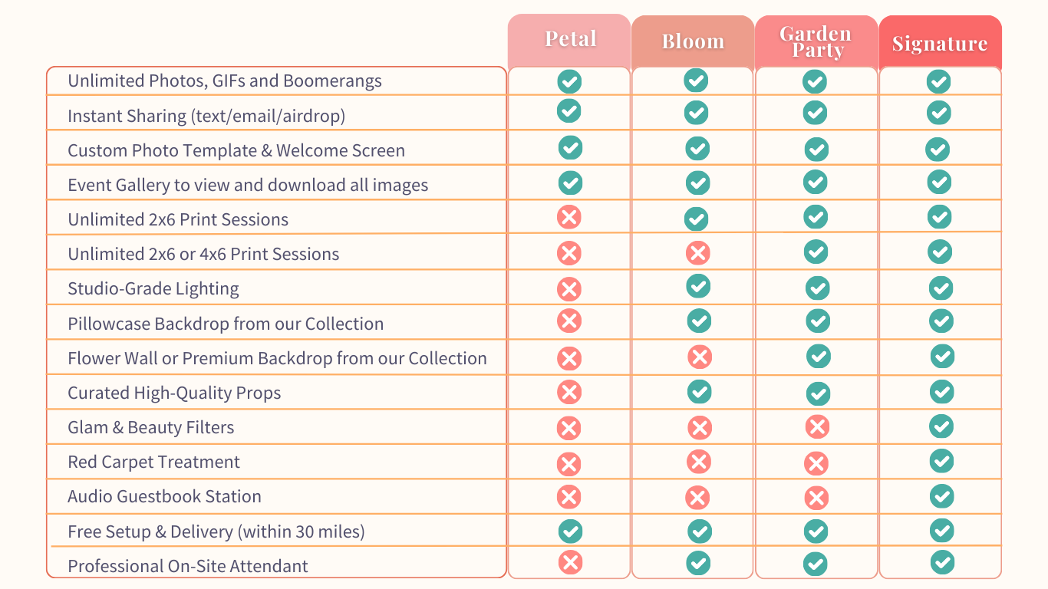
Task: Click the Instant Sharing (text/email/airdrop) row label
Action: click(206, 116)
